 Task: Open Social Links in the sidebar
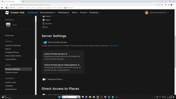(10, 82)
